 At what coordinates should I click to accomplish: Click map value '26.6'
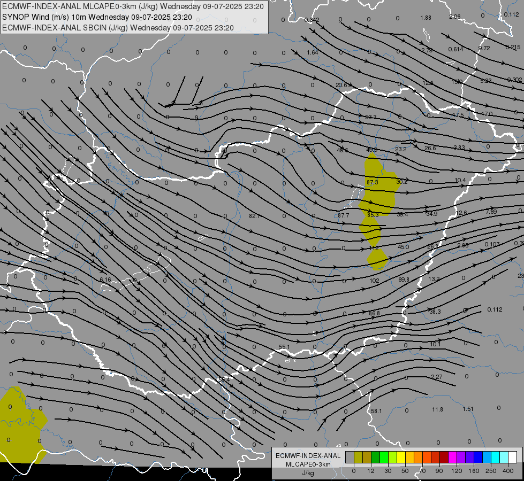pyautogui.click(x=430, y=148)
